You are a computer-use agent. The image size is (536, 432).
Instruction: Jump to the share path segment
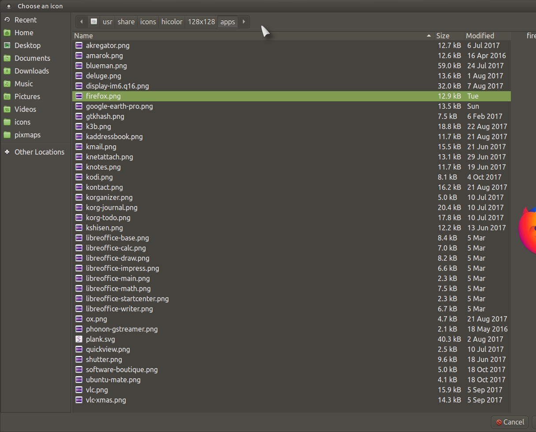click(126, 22)
